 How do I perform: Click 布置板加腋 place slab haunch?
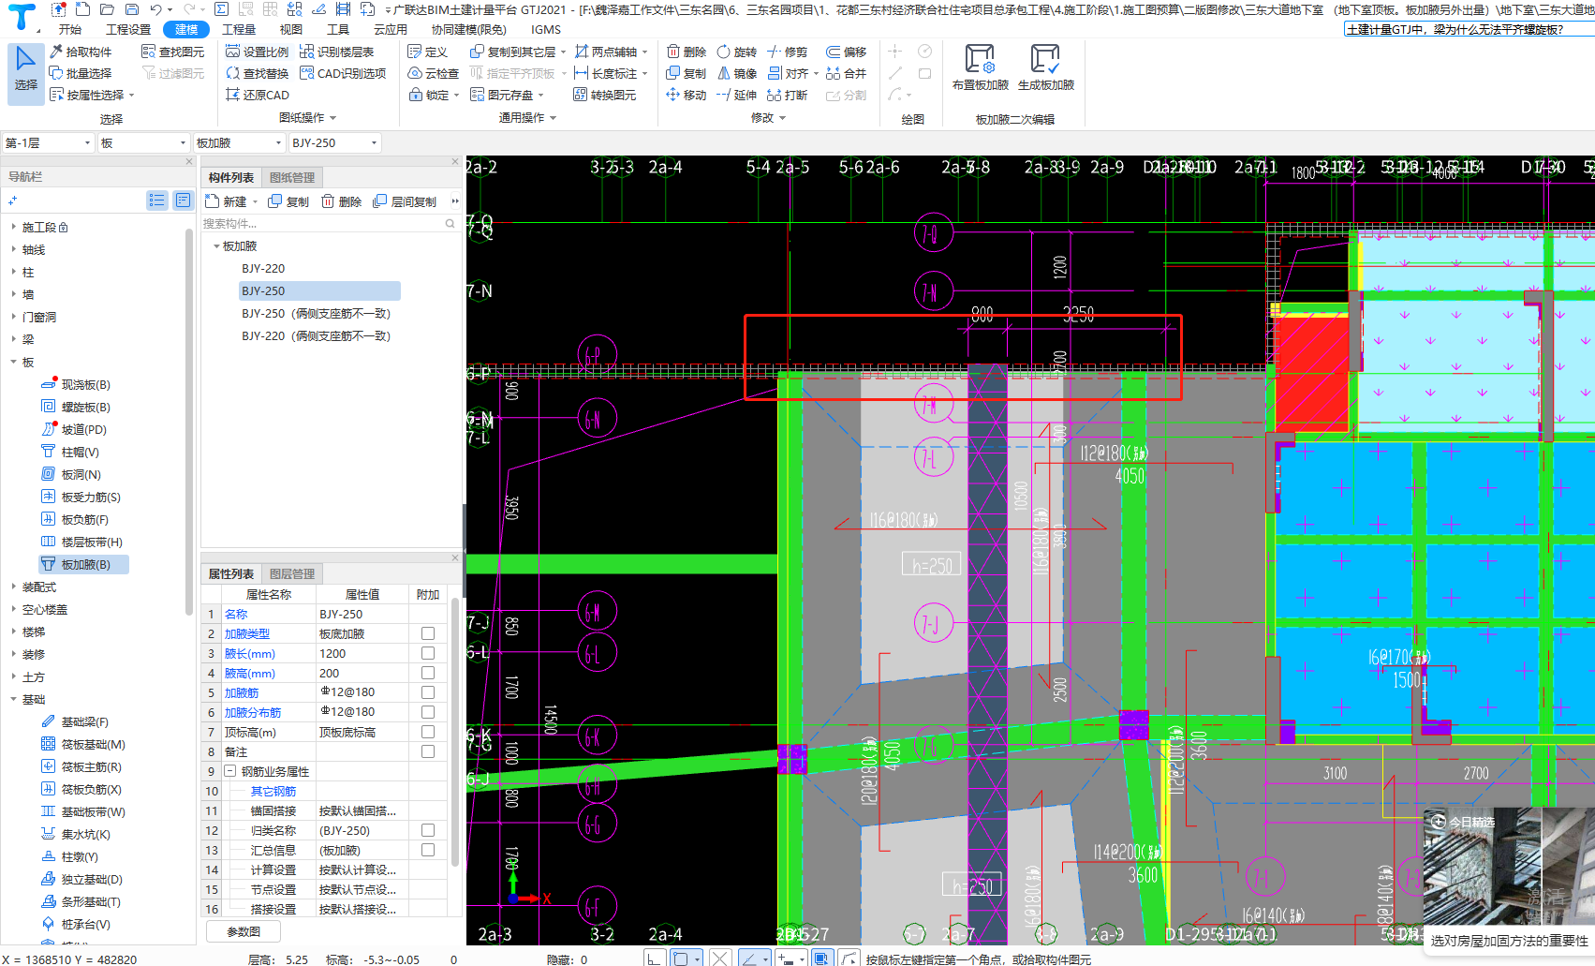(x=980, y=67)
